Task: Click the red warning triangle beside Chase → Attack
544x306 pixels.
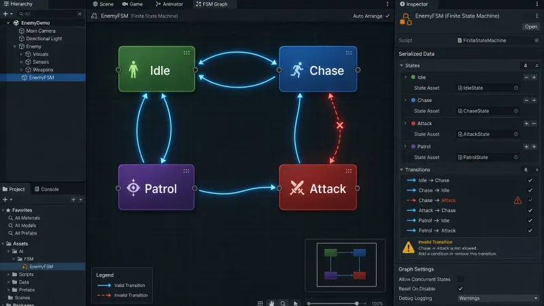Action: [x=517, y=200]
